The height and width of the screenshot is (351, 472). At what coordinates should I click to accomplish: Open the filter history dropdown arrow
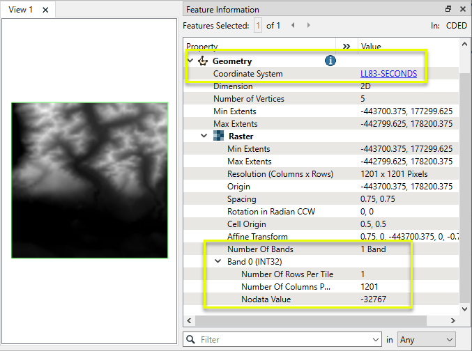pyautogui.click(x=376, y=340)
